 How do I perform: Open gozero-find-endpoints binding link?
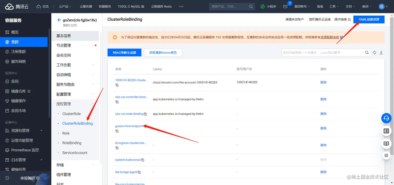(130, 126)
